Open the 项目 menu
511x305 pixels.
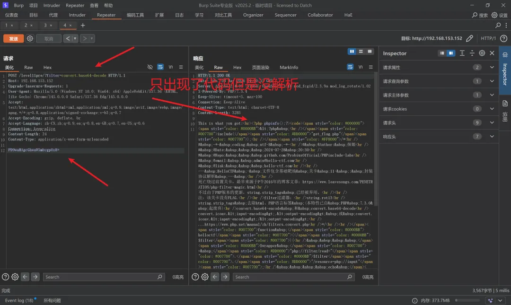point(33,5)
